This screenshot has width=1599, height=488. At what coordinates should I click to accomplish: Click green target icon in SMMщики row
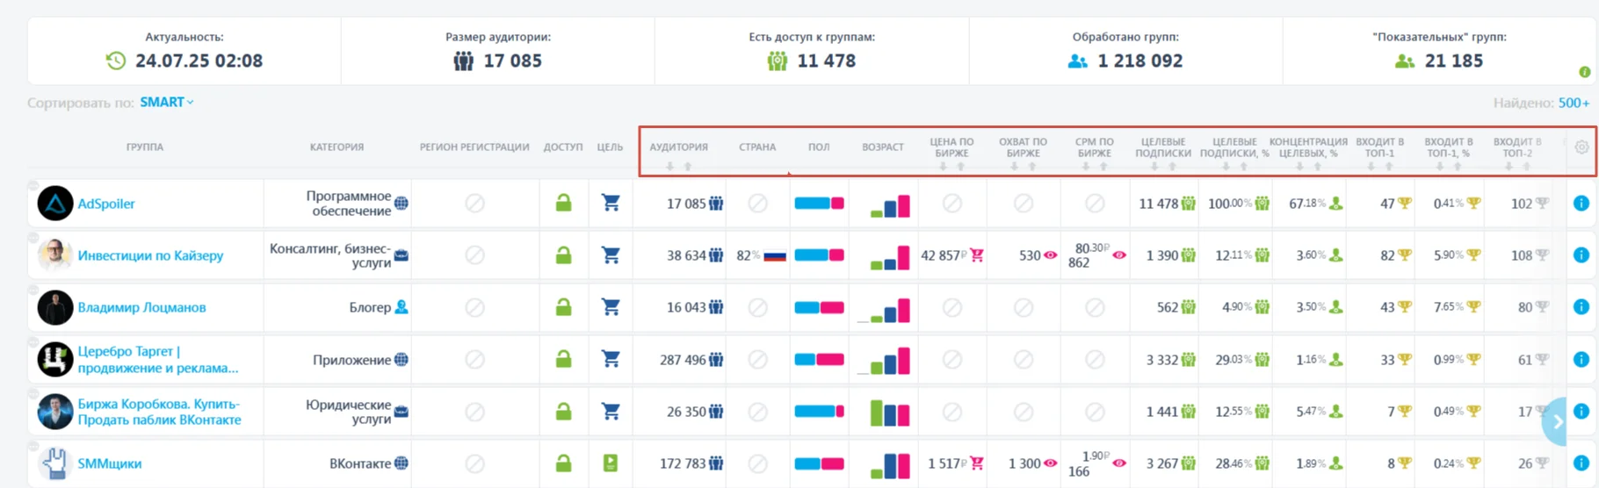pos(611,463)
